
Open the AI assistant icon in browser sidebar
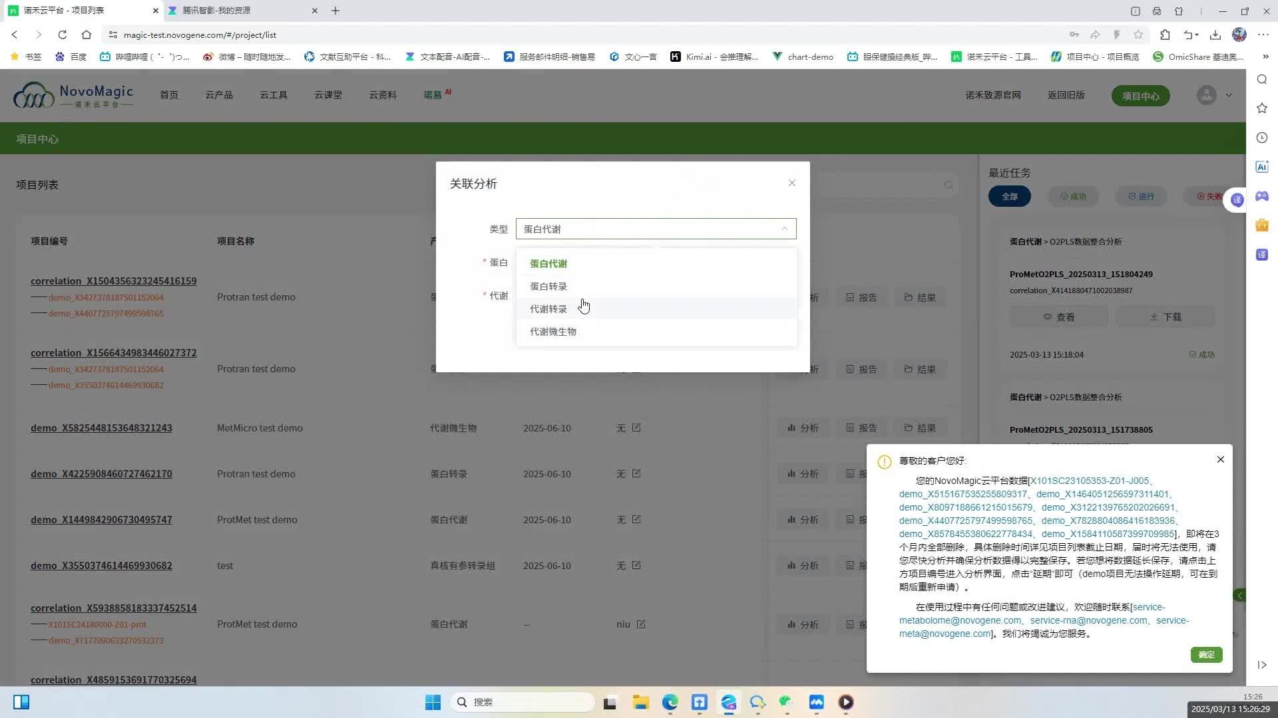click(1262, 166)
